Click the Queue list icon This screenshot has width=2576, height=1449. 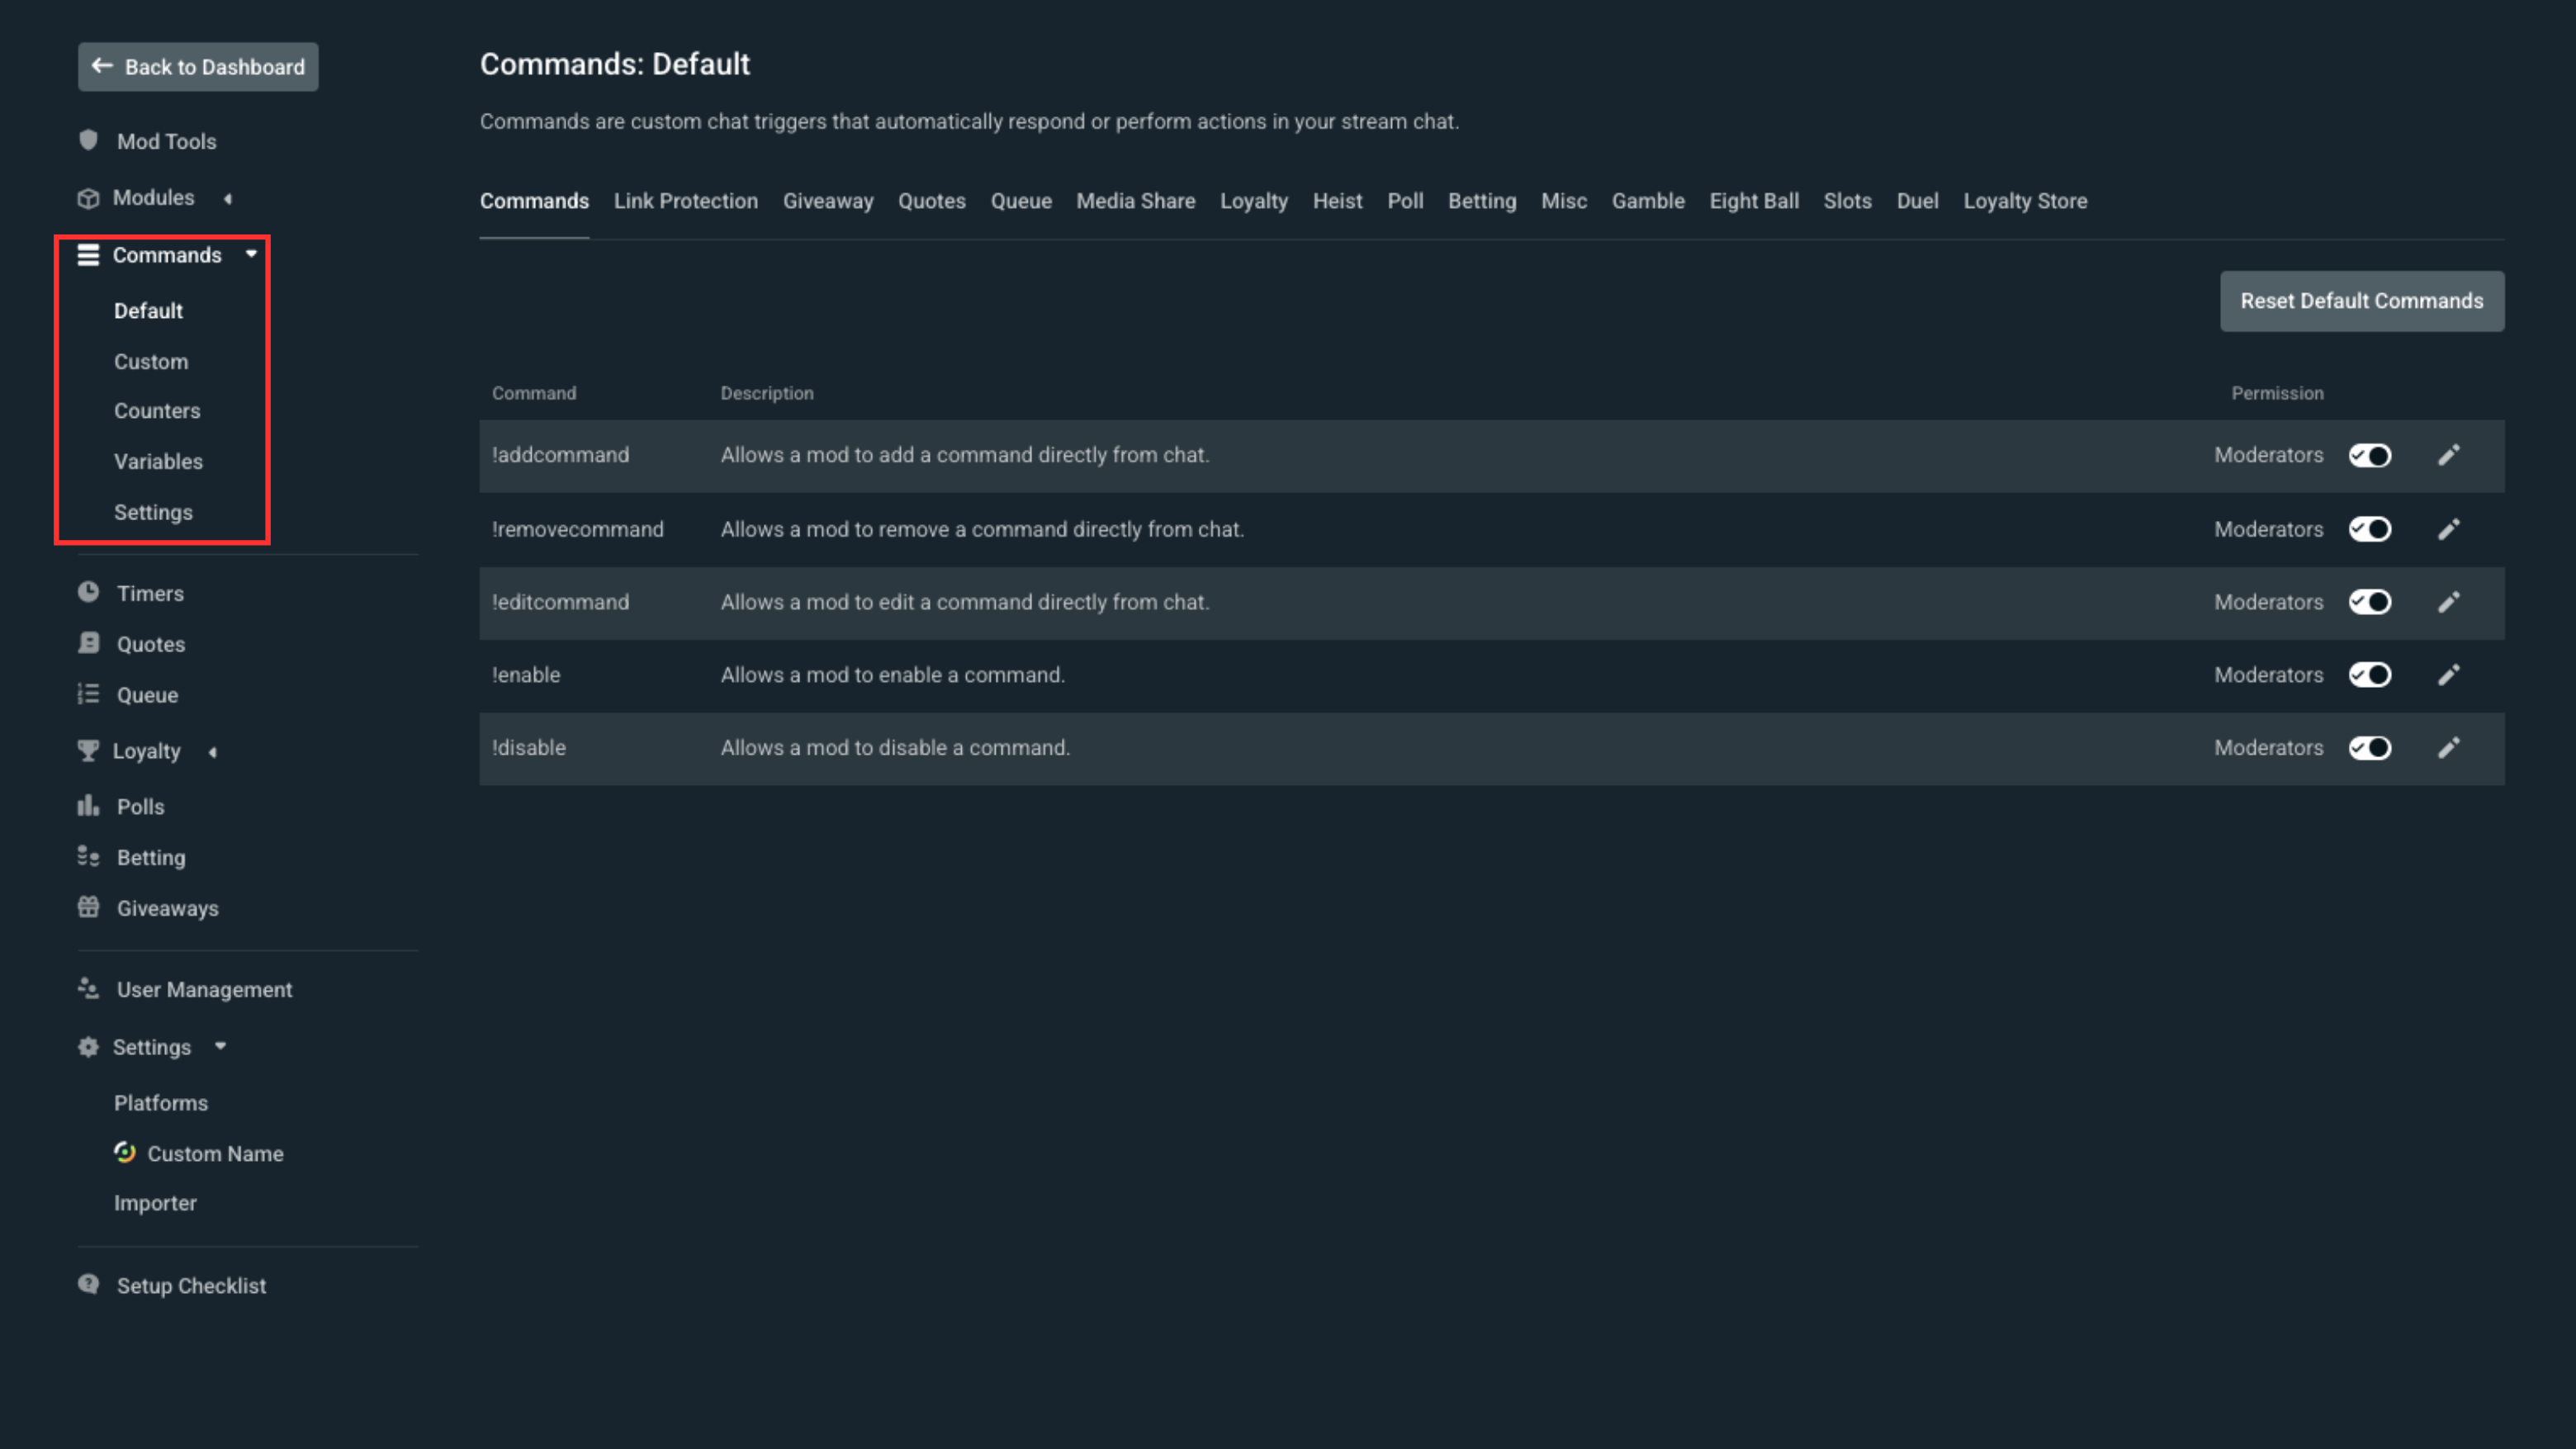coord(88,694)
